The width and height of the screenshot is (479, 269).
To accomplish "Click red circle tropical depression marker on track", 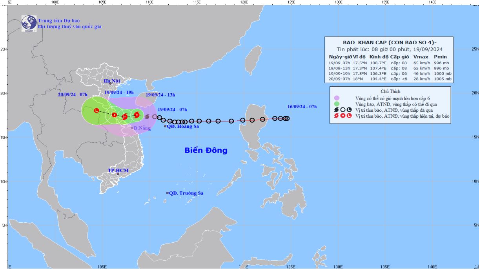I will pos(114,115).
